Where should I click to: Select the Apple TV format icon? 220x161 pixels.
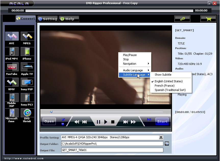27,67
